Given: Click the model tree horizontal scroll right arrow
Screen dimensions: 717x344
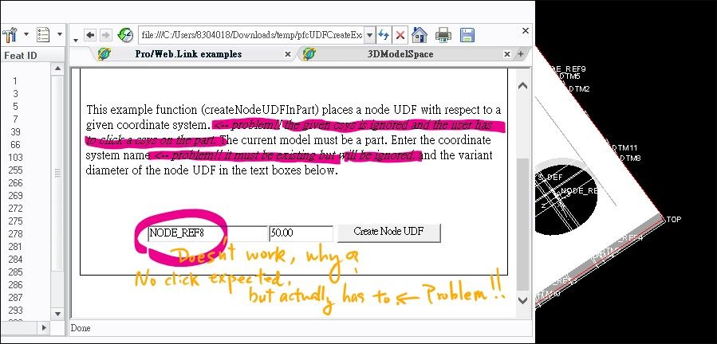Looking at the screenshot, I should (45, 327).
